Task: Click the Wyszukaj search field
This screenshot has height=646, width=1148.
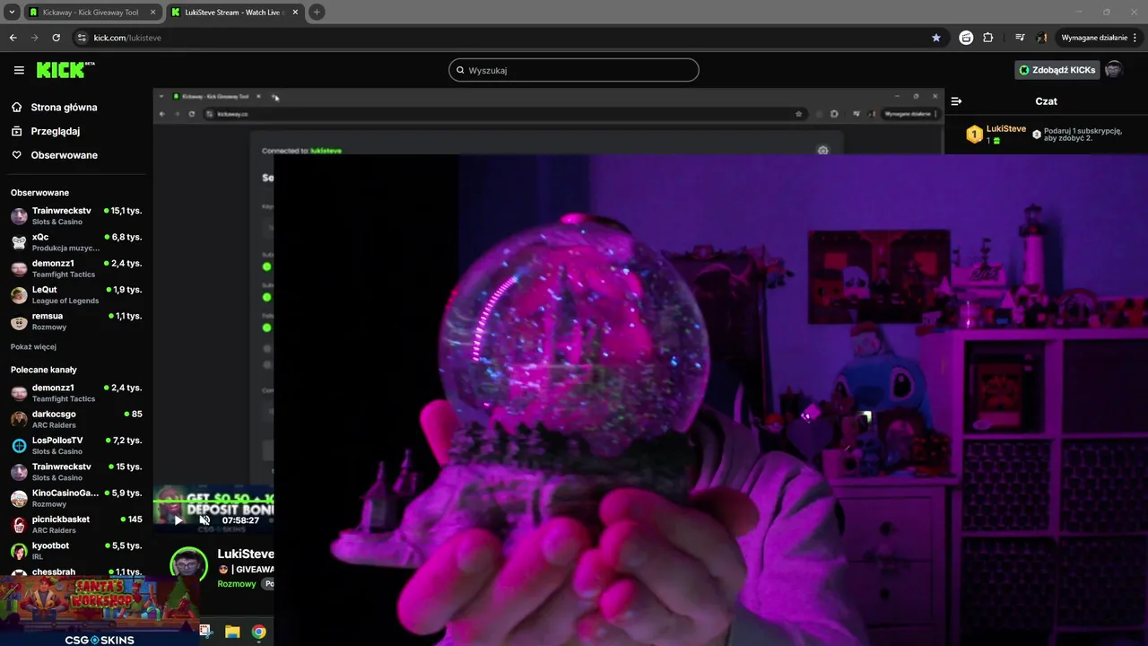Action: [573, 70]
